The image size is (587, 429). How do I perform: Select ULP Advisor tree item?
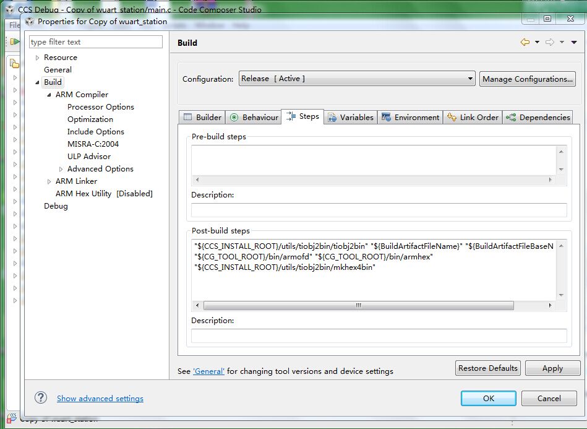[89, 156]
